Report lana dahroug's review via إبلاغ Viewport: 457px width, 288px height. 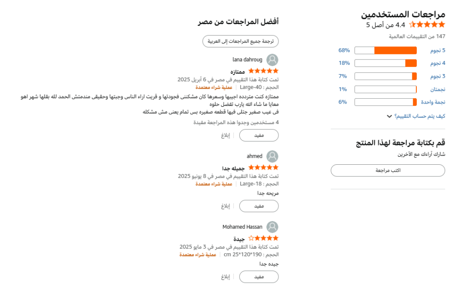[225, 135]
